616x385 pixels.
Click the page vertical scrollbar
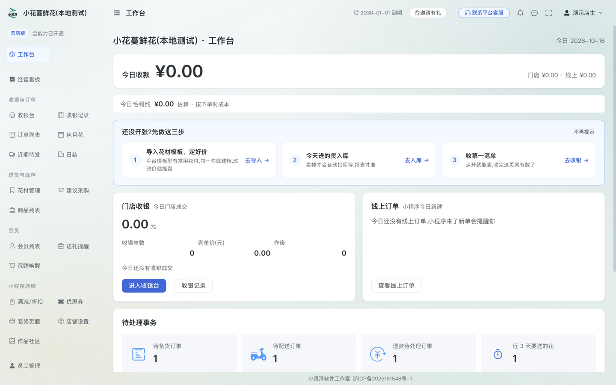(614, 148)
